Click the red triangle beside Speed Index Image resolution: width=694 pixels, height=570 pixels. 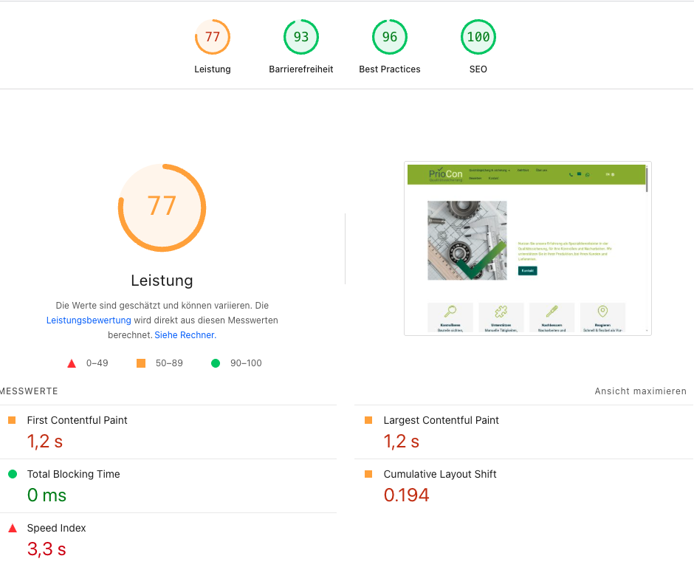(13, 528)
